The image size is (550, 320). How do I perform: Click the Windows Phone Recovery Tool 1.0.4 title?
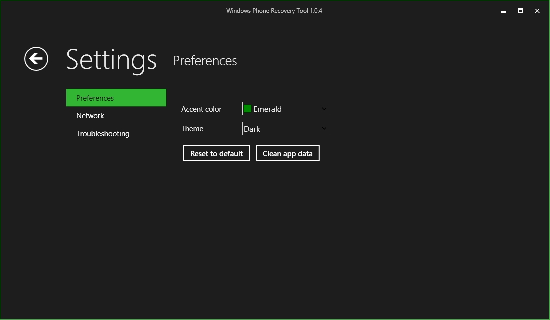pos(274,11)
